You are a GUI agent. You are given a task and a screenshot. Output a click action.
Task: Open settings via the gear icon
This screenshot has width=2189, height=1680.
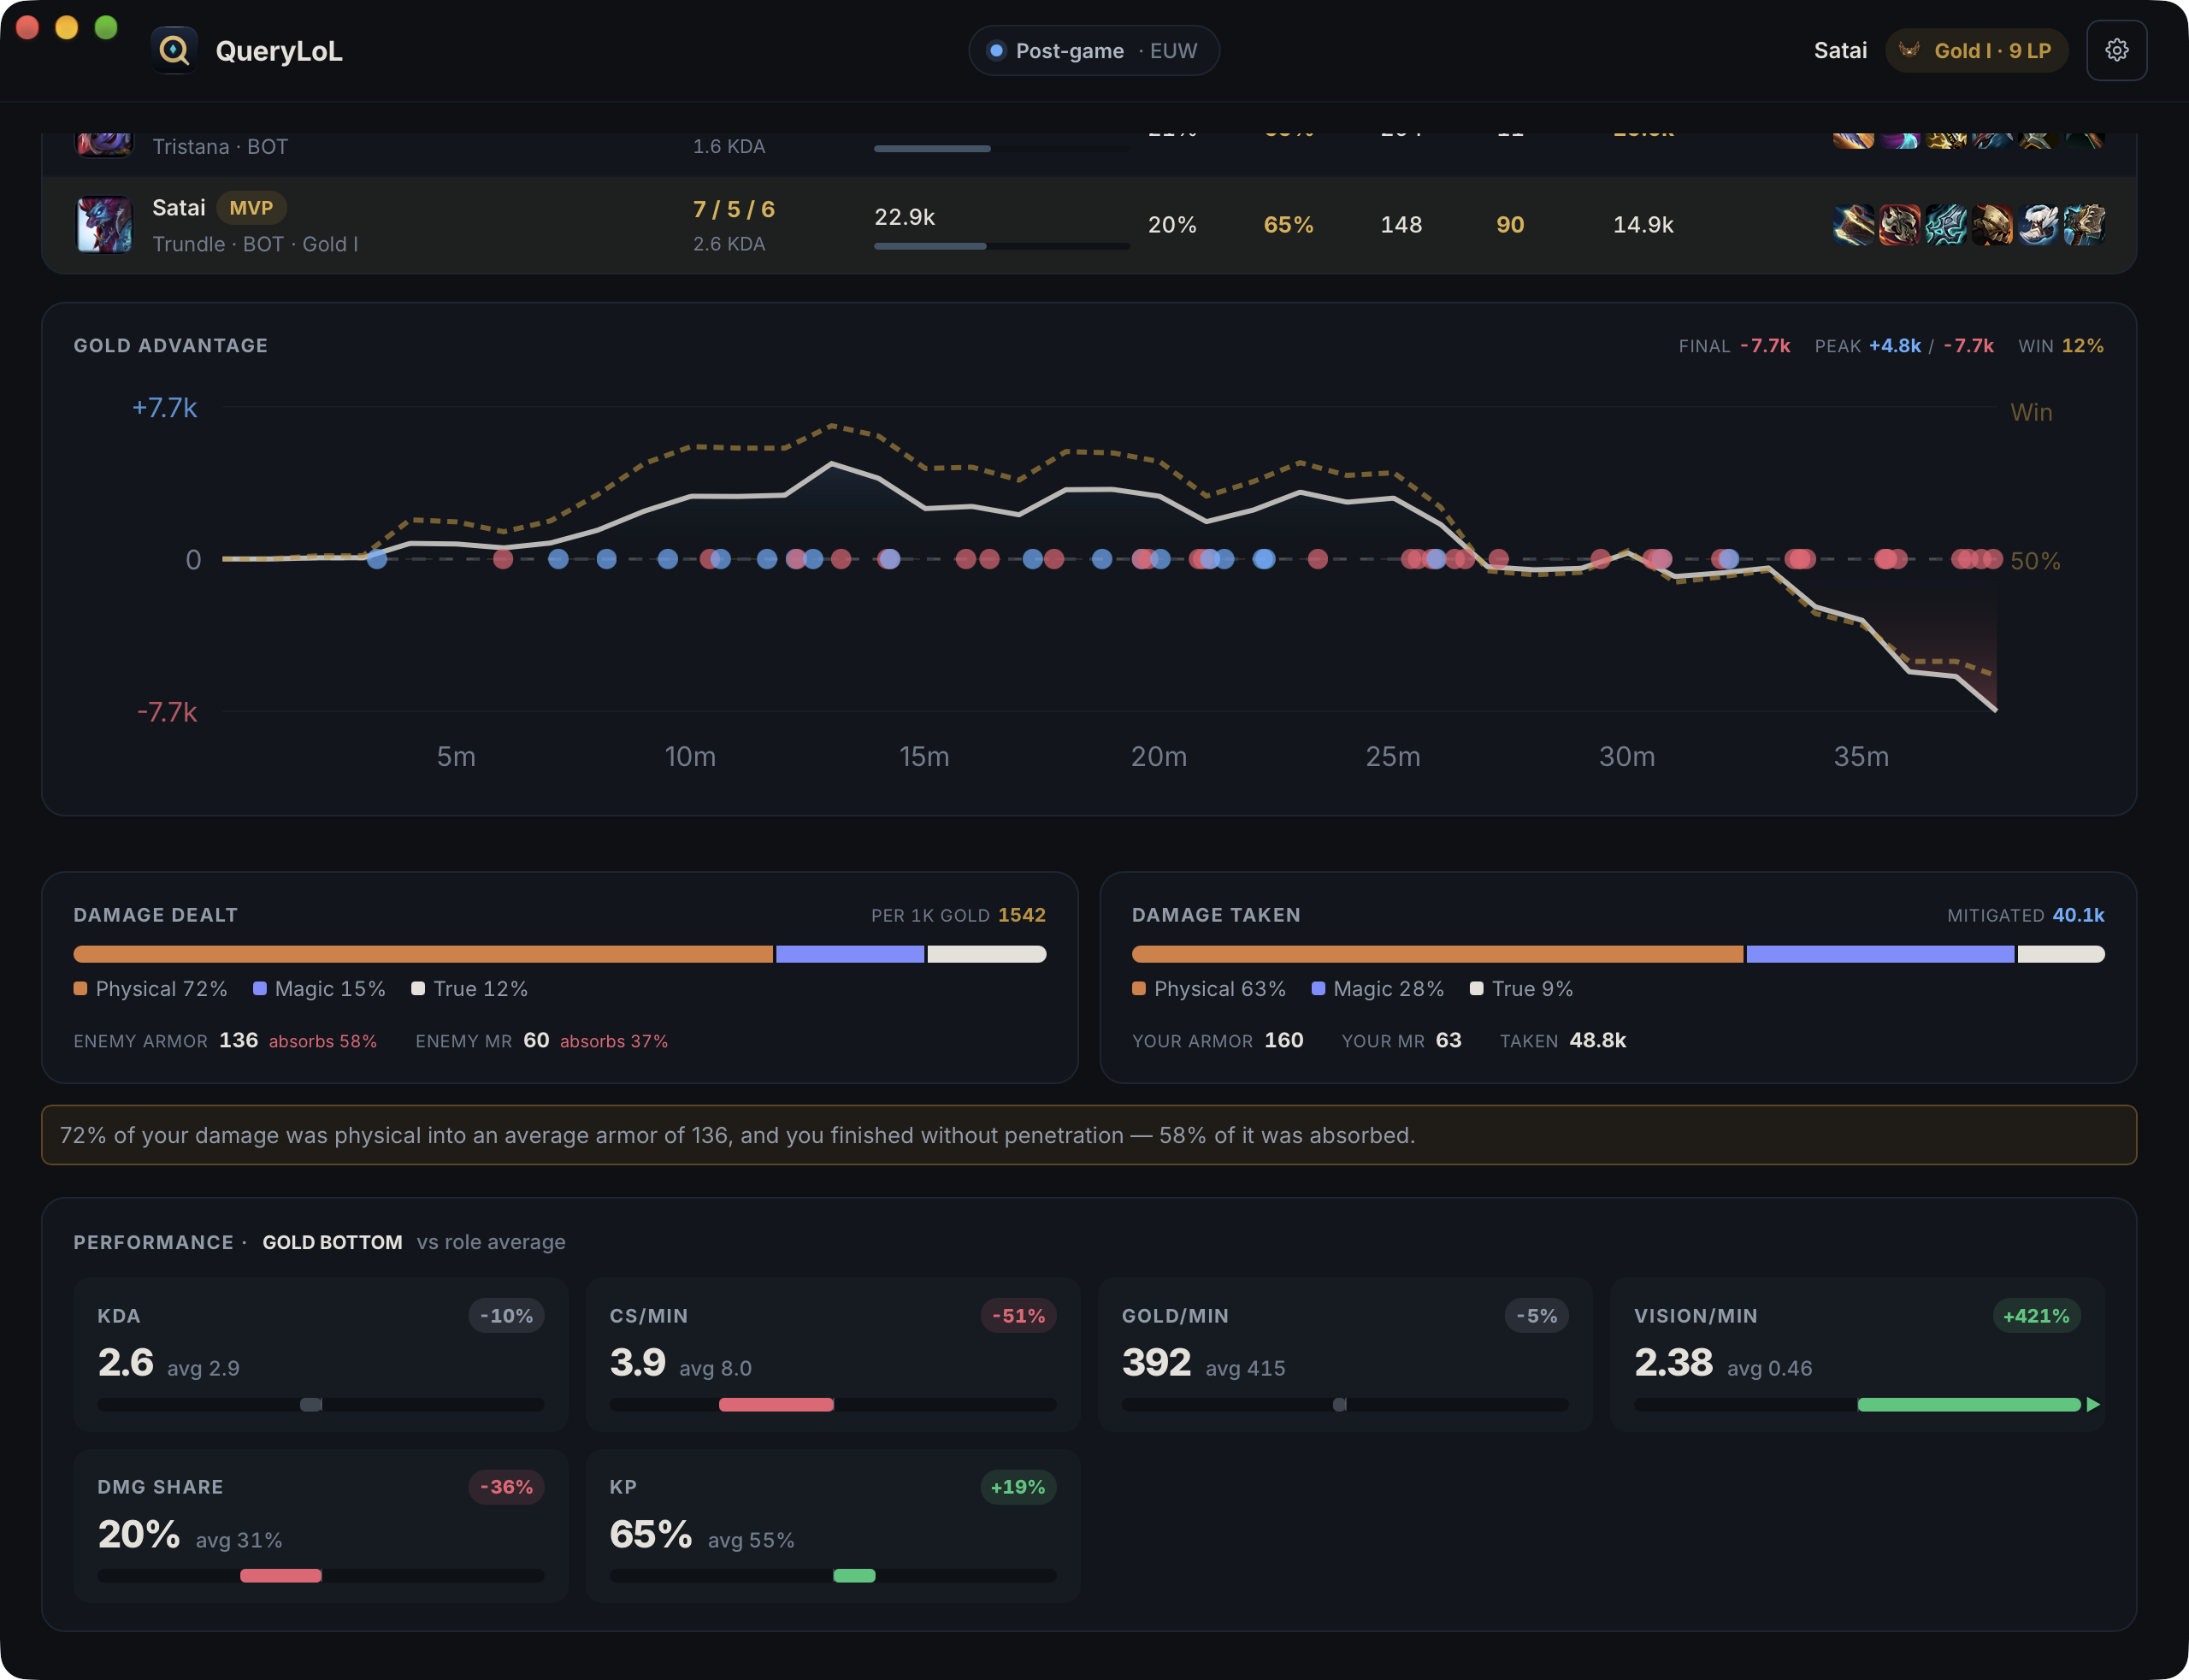(2116, 50)
